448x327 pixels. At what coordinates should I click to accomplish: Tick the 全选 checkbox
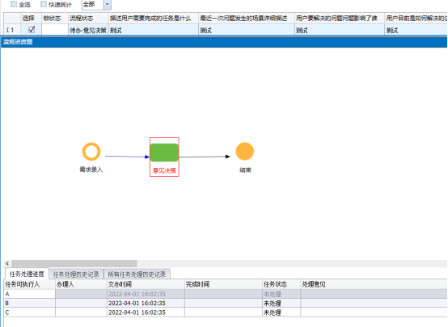click(x=14, y=4)
